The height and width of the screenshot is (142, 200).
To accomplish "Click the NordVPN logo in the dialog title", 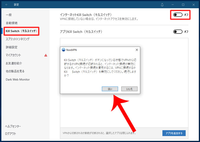I will [x=63, y=50].
